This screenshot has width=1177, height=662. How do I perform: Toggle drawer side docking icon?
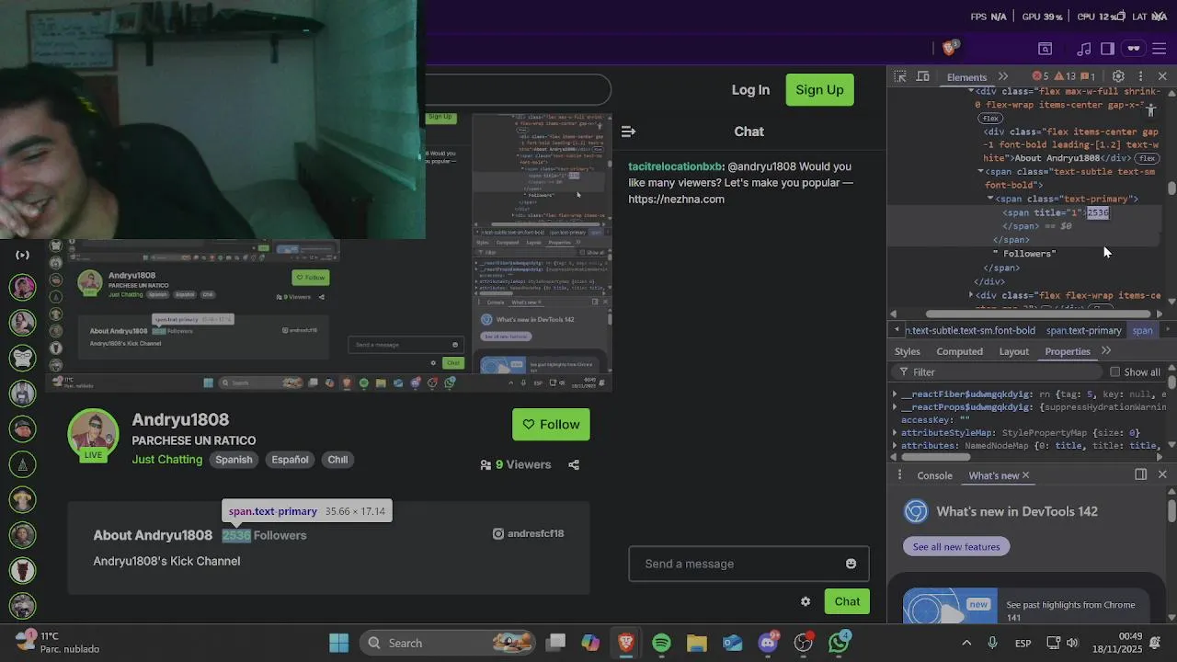(1140, 474)
